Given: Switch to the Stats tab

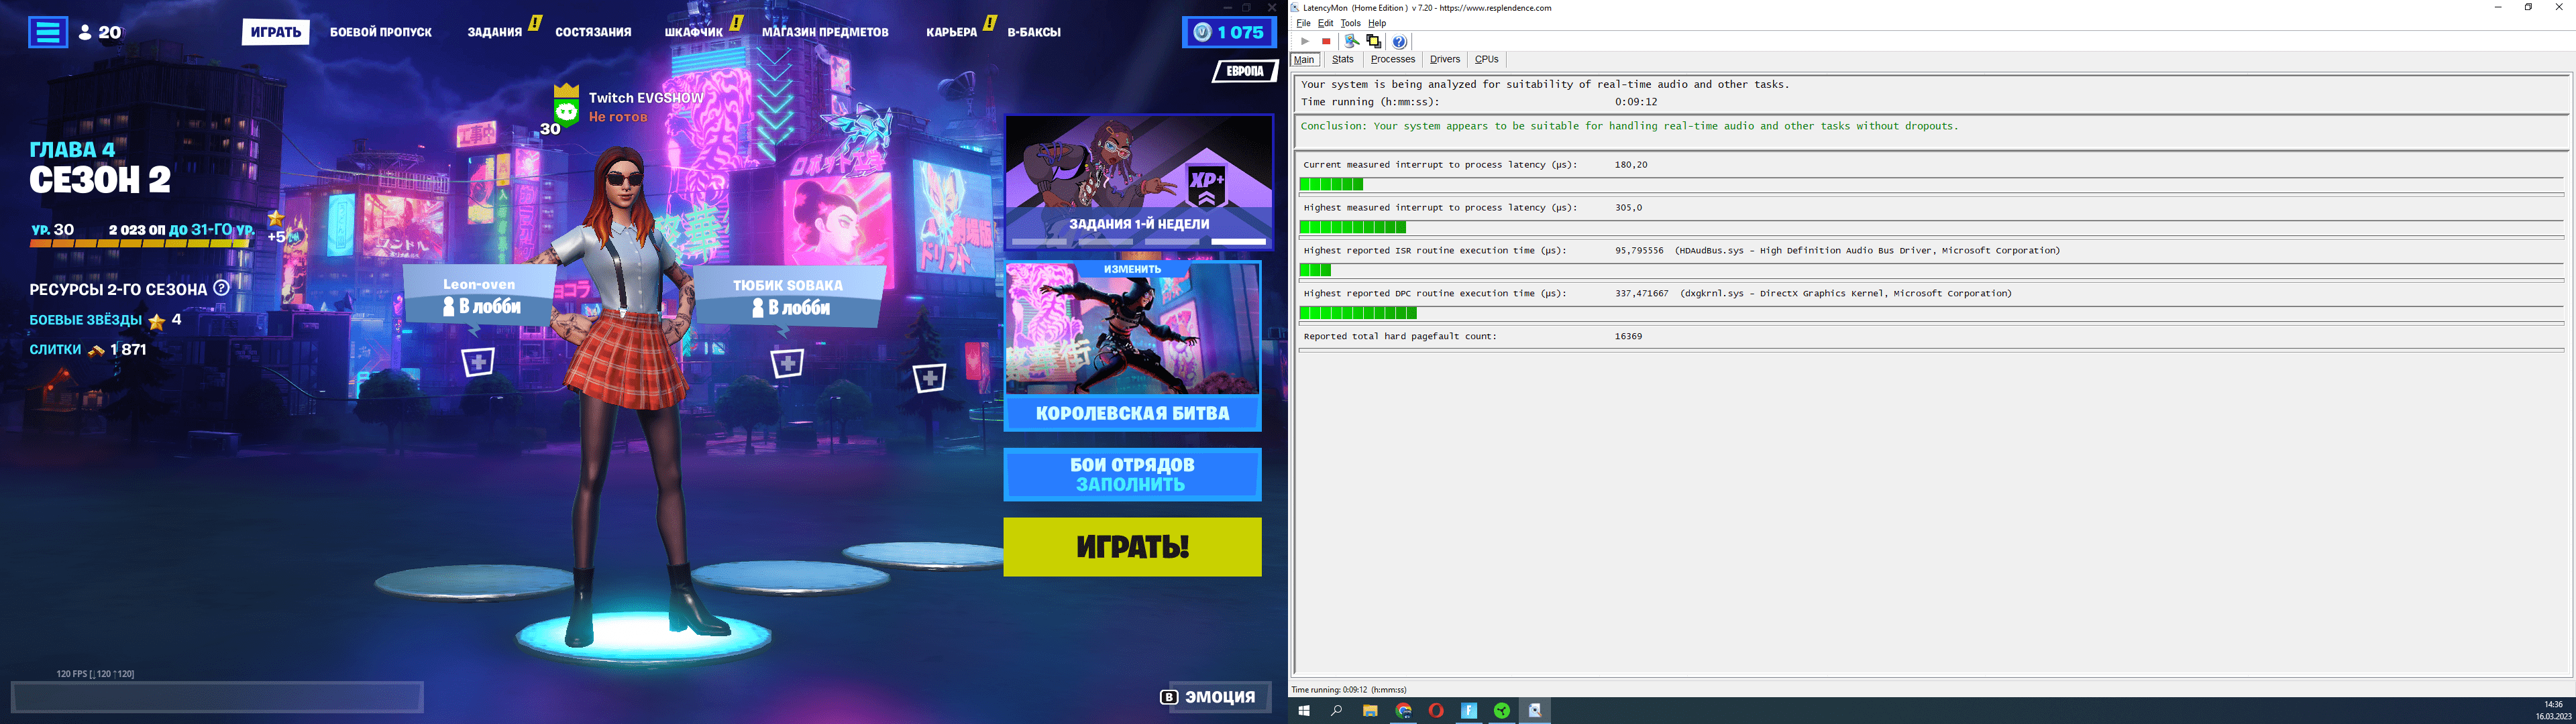Looking at the screenshot, I should point(1342,59).
